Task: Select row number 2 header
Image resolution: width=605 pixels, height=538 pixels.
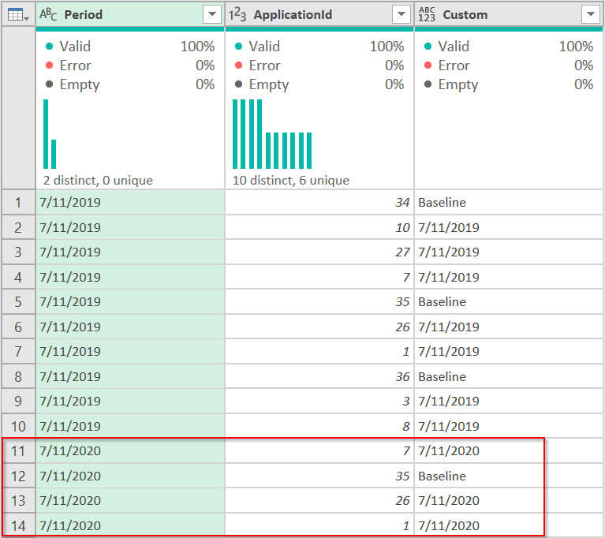Action: tap(18, 227)
